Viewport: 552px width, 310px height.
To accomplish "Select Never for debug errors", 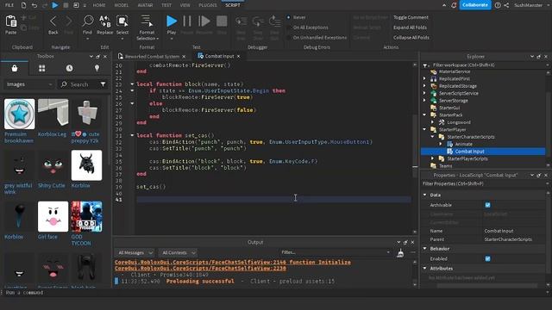I will tap(297, 17).
